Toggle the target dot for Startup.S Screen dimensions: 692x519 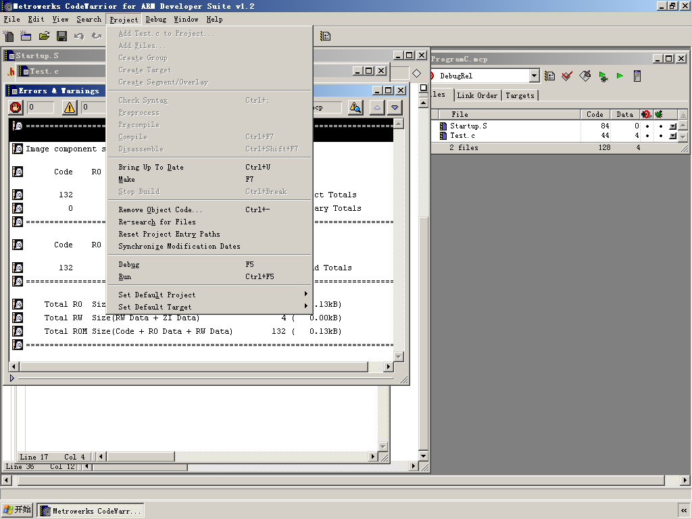pyautogui.click(x=647, y=126)
